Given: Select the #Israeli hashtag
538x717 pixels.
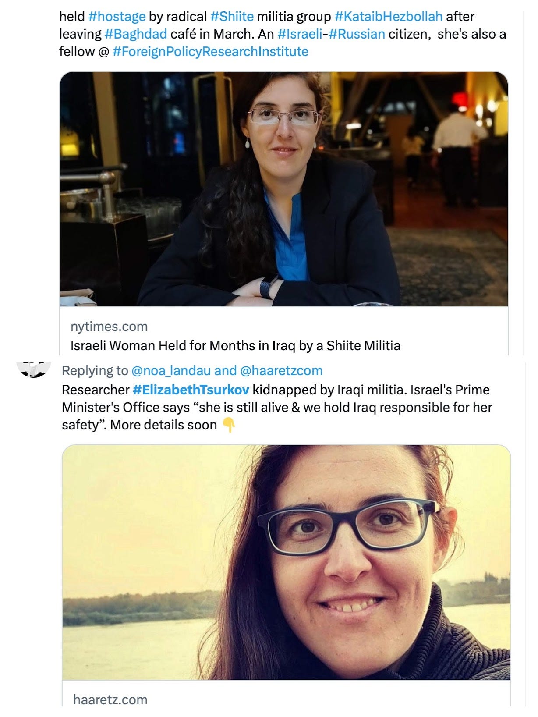Looking at the screenshot, I should (x=300, y=34).
